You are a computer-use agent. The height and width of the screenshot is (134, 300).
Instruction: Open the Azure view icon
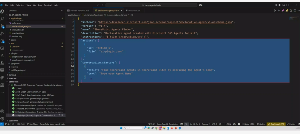2,63
